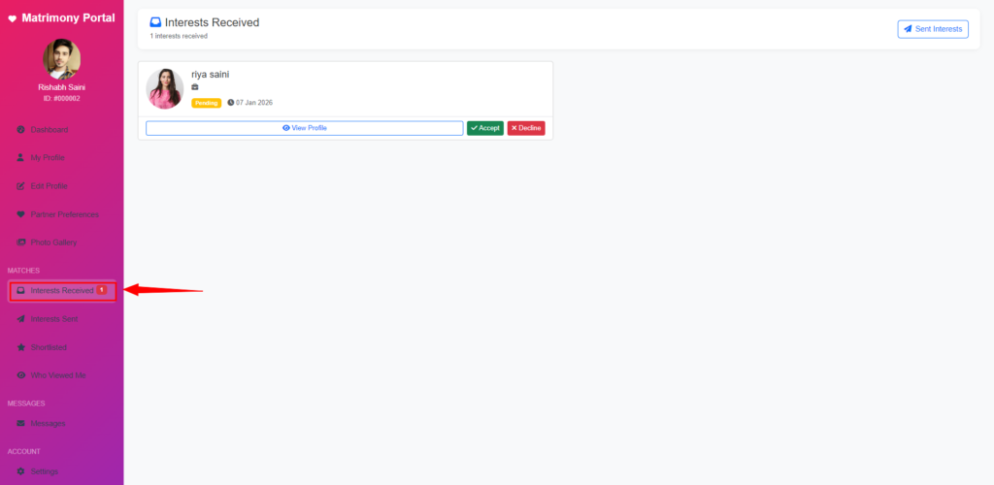994x485 pixels.
Task: Click the inbox icon in the page heading
Action: point(155,22)
